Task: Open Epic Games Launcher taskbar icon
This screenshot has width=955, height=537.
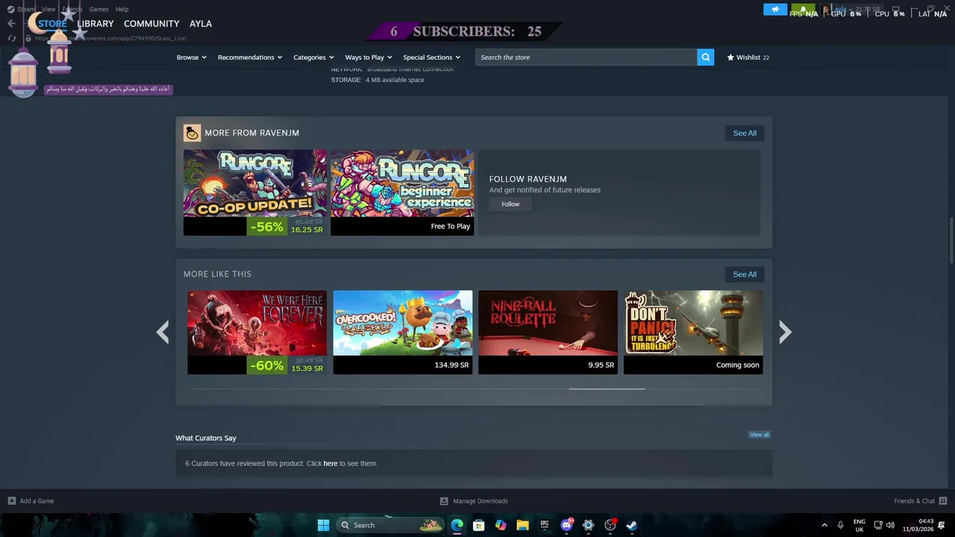Action: click(x=545, y=525)
